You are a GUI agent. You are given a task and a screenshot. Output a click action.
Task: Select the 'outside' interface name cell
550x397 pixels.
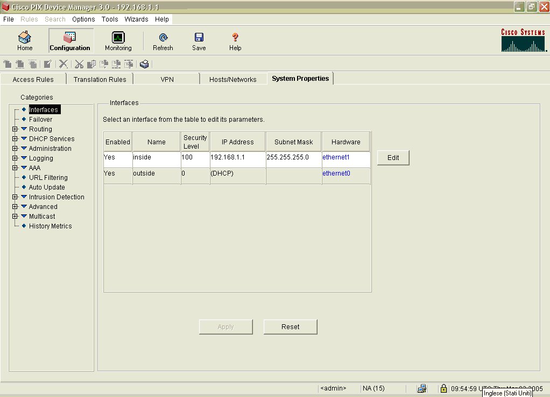[x=157, y=176]
